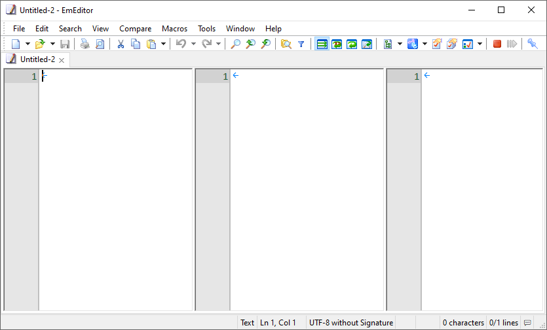This screenshot has width=547, height=330.
Task: Click the Filter funnel icon
Action: [301, 44]
